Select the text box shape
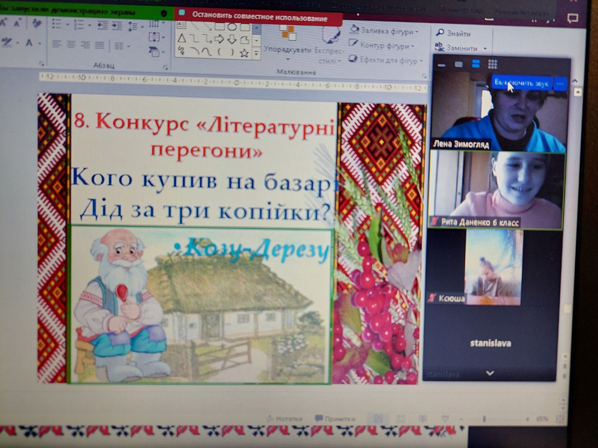598x448 pixels. (182, 25)
